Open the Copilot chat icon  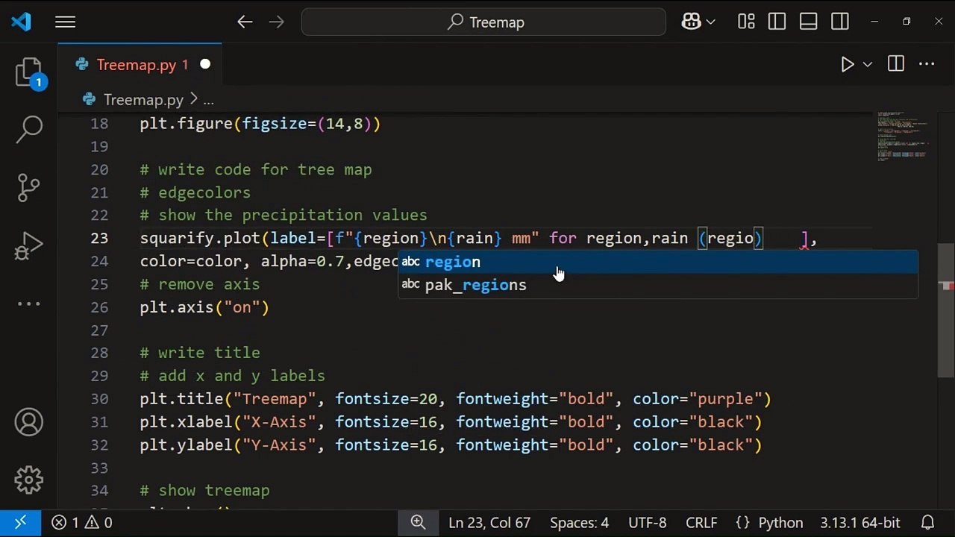coord(691,22)
